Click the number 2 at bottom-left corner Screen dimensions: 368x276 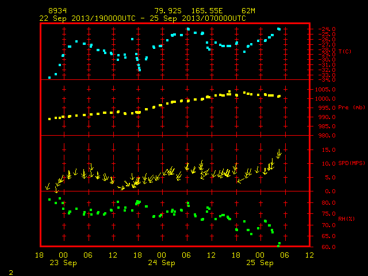click(11, 273)
